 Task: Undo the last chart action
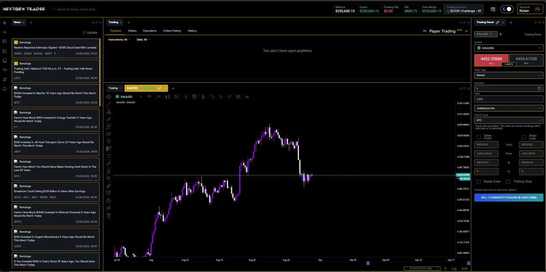(x=221, y=97)
